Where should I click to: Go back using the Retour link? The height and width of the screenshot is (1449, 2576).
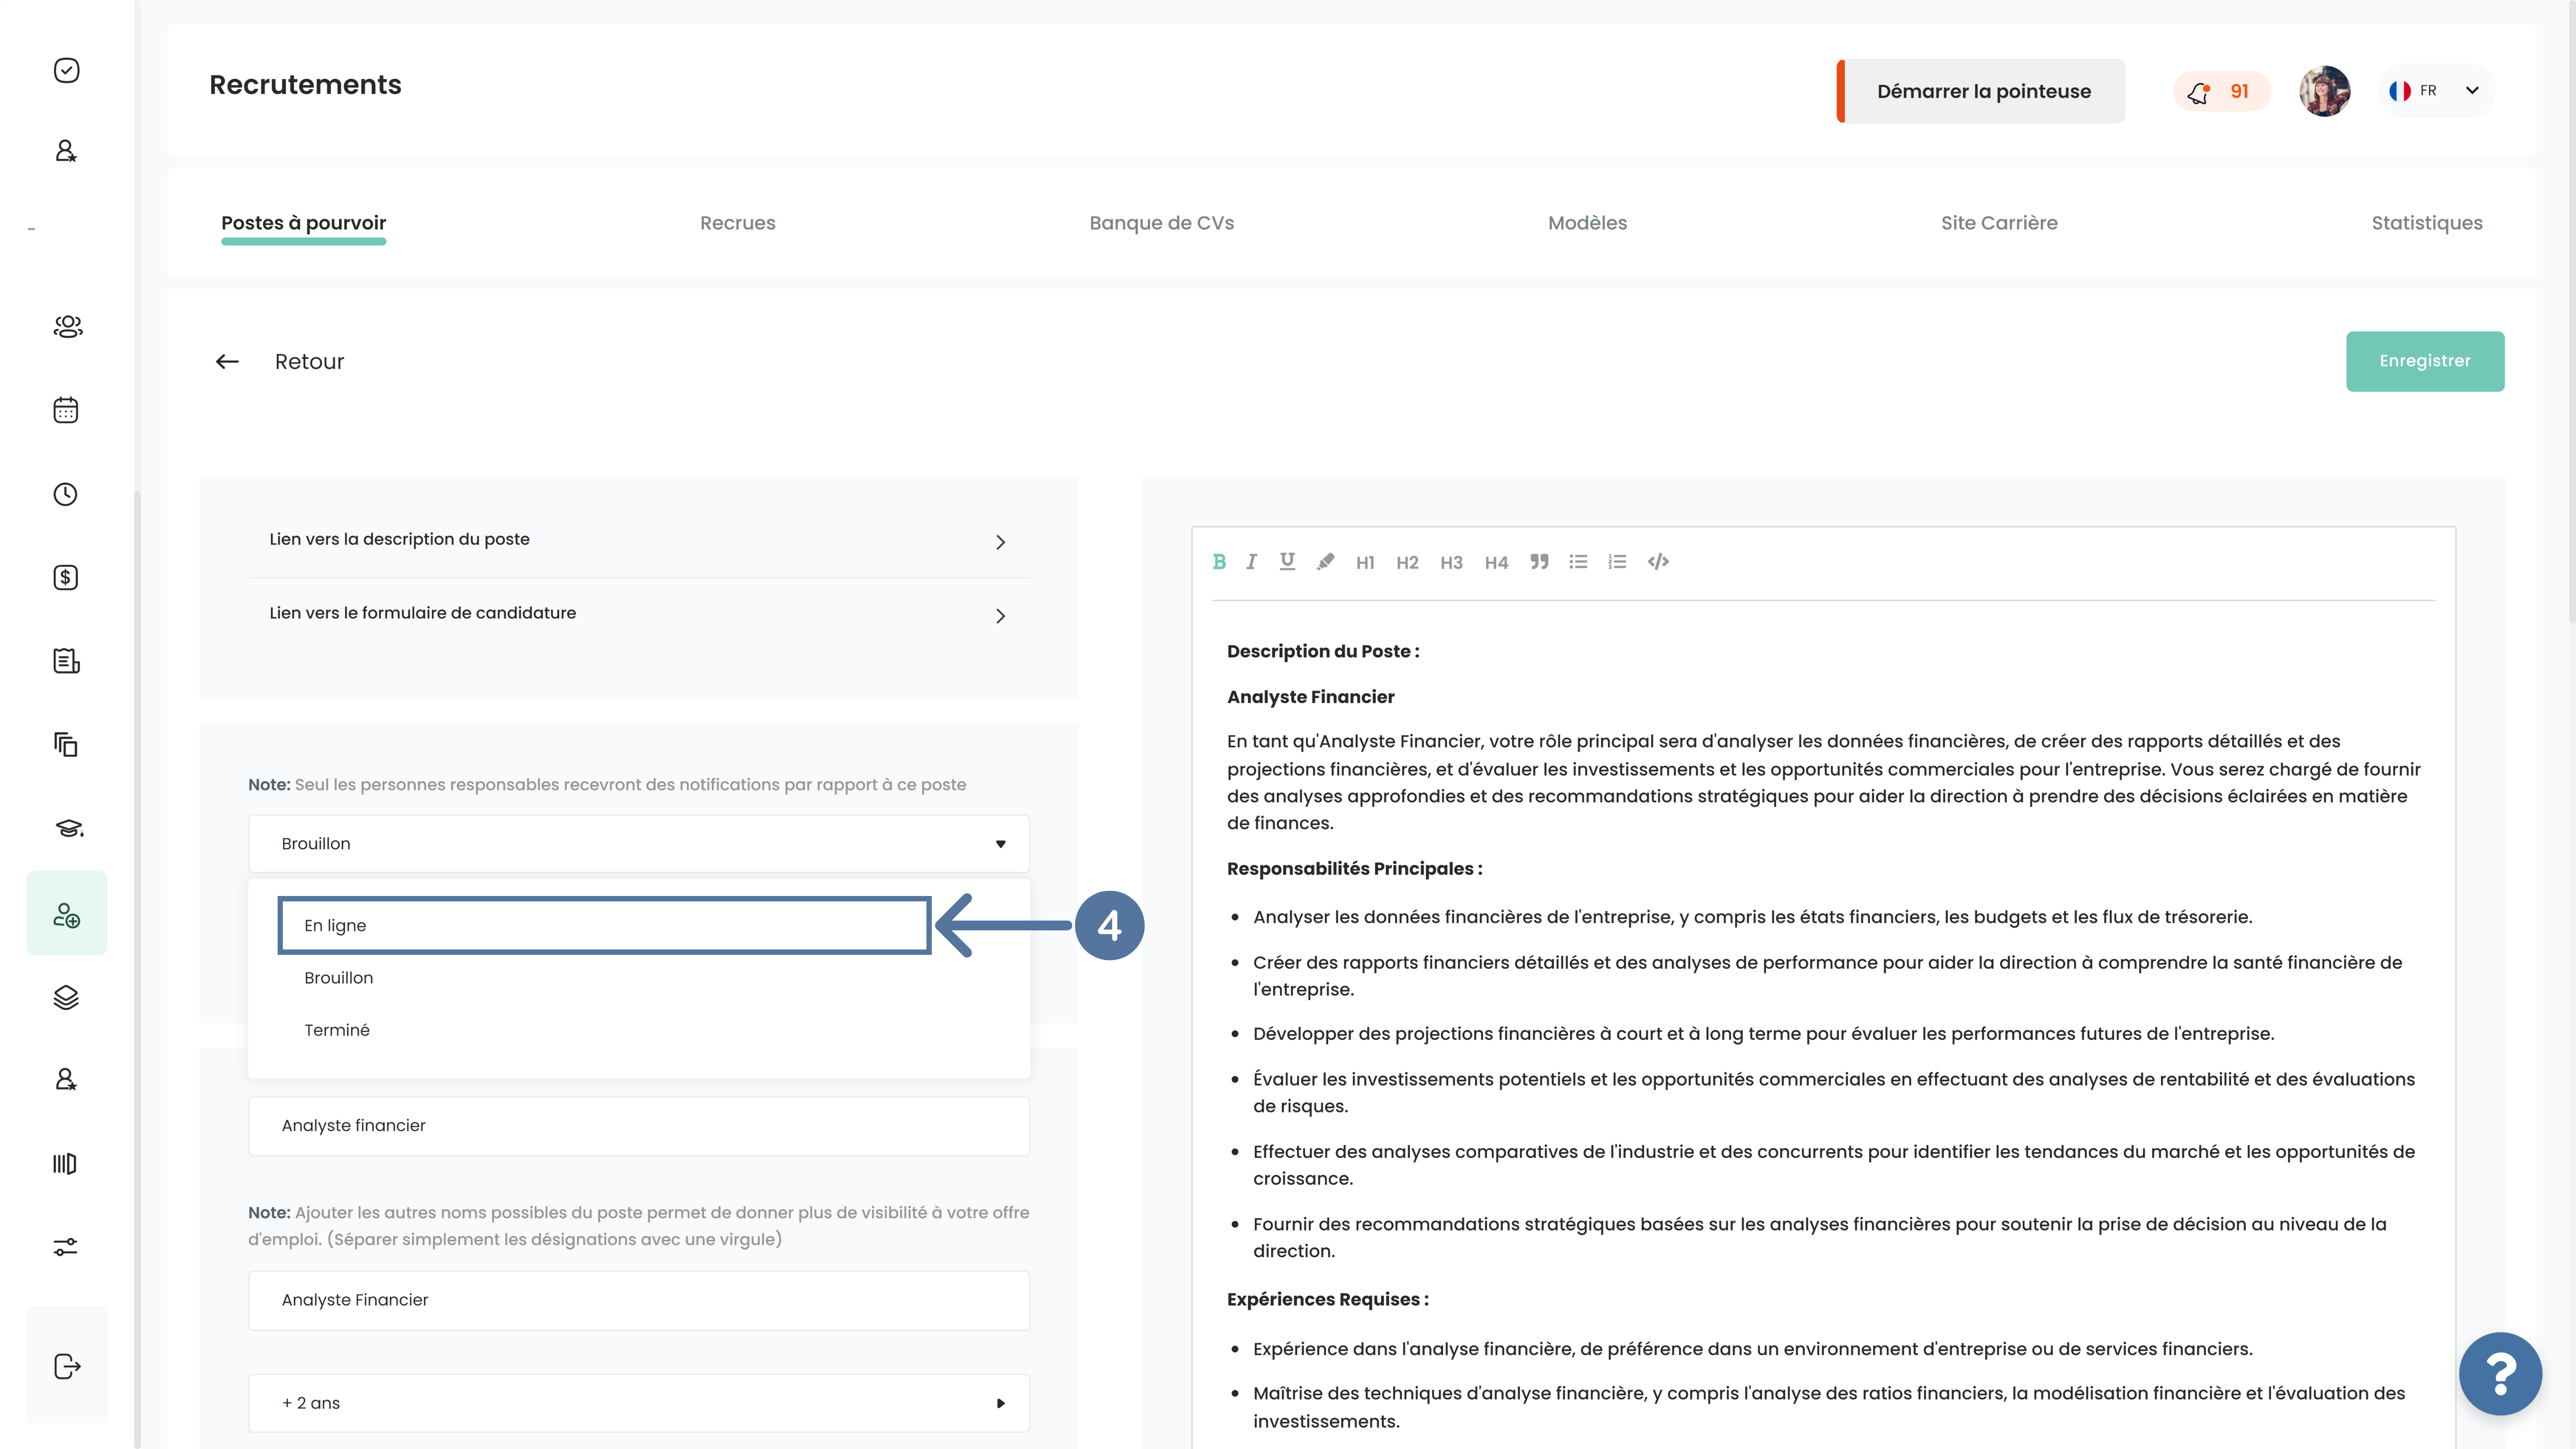click(280, 362)
